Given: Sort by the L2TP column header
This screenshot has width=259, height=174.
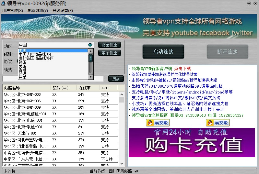Looking at the screenshot, I should click(x=108, y=88).
